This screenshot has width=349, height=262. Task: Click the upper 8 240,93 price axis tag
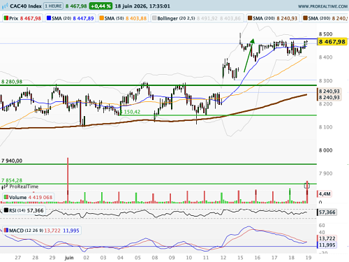pyautogui.click(x=329, y=91)
